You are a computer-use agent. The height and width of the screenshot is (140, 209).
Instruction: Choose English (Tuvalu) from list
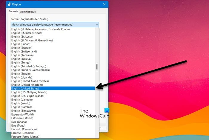pyautogui.click(x=53, y=74)
